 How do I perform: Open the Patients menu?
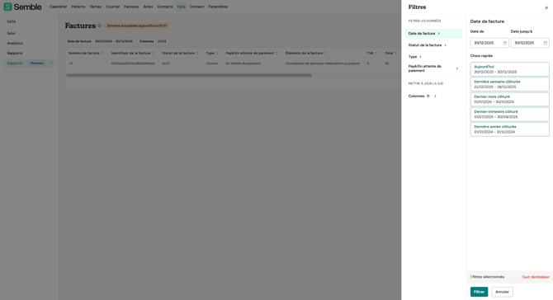click(78, 7)
